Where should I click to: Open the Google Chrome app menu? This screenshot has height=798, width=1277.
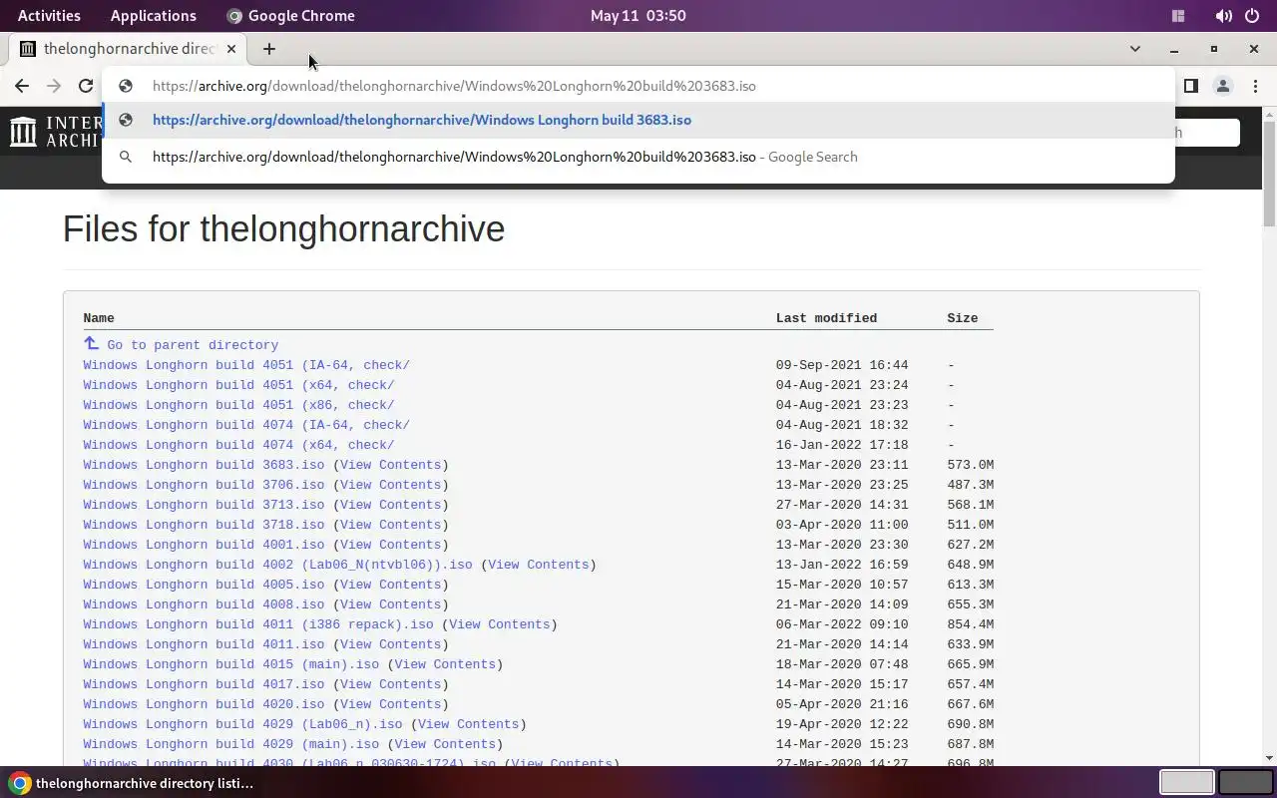pyautogui.click(x=290, y=16)
